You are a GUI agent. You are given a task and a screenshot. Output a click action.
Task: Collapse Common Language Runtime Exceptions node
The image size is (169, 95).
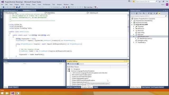click(68, 71)
